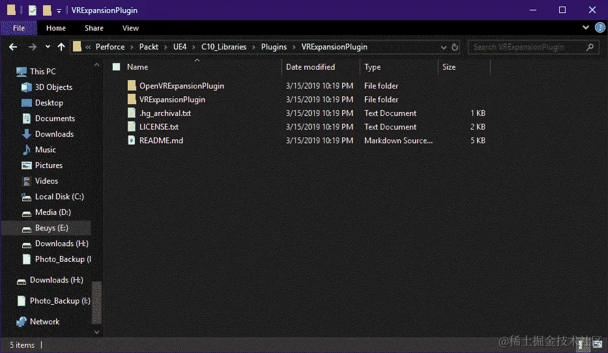Select the LICENSE.txt file icon
This screenshot has height=353, width=608.
pyautogui.click(x=132, y=126)
